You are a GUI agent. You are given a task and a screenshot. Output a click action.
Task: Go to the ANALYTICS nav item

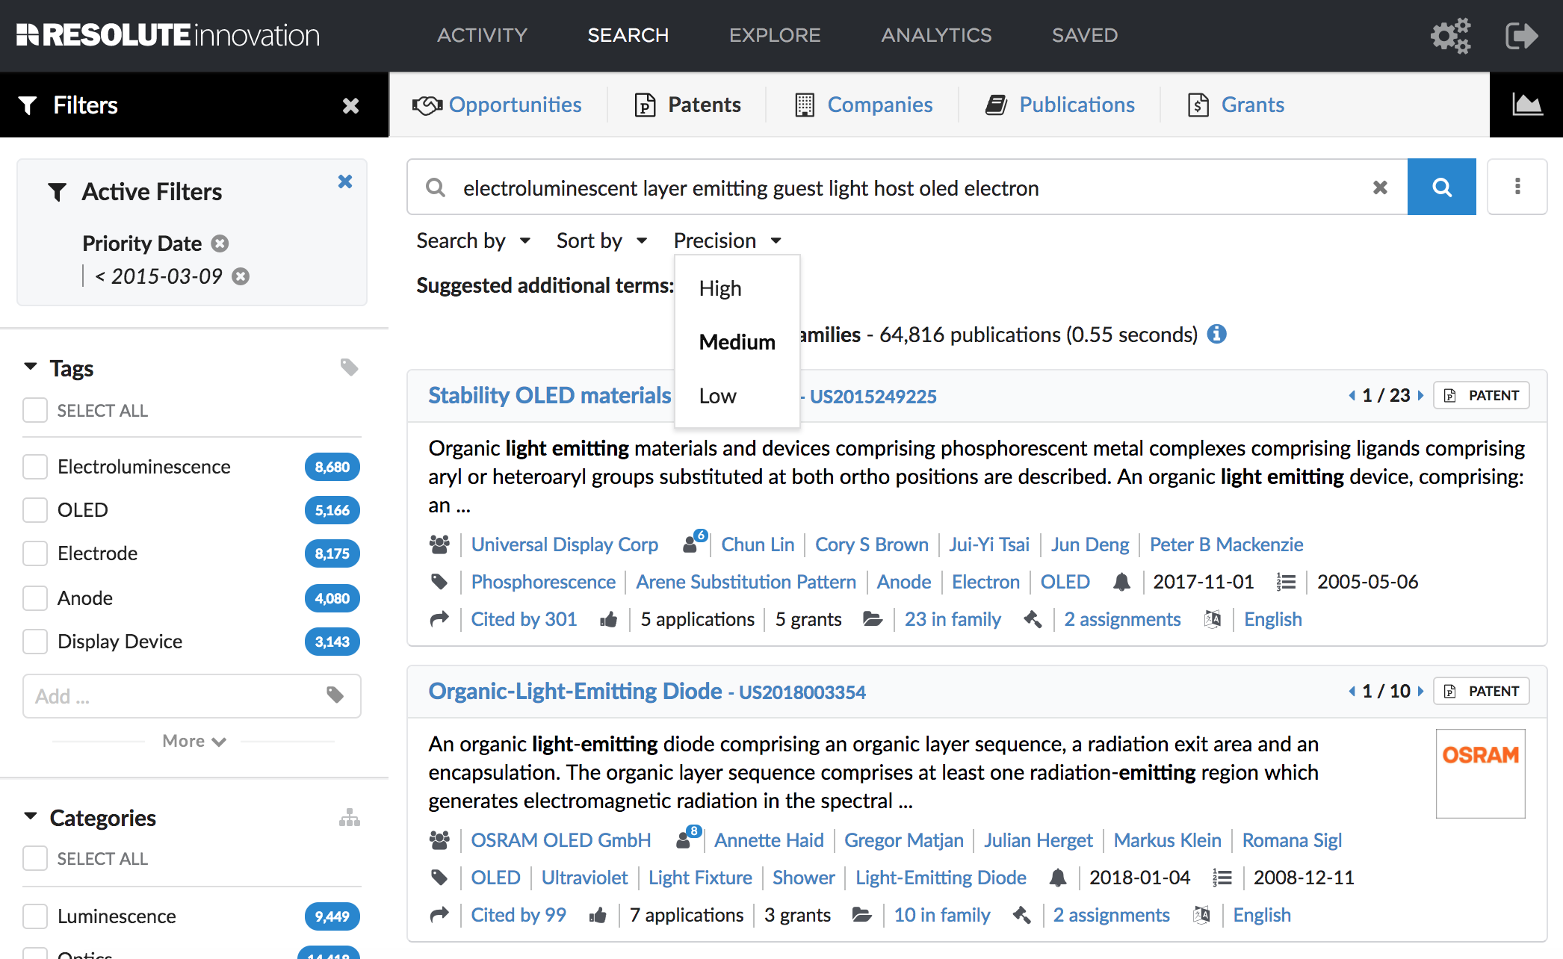pyautogui.click(x=936, y=35)
